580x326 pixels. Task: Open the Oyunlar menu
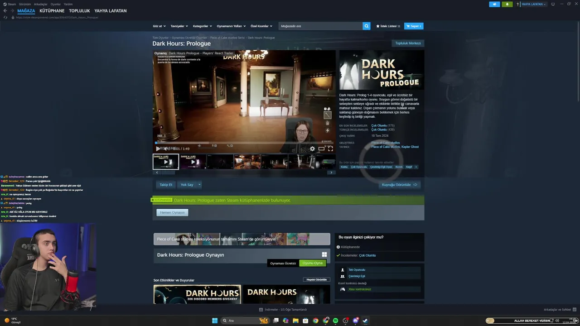(x=55, y=4)
